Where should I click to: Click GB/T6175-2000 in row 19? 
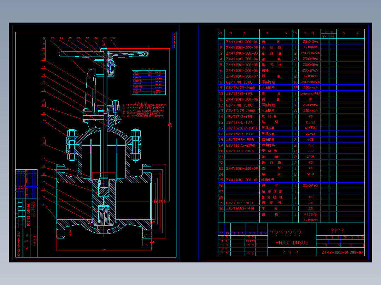pos(240,146)
